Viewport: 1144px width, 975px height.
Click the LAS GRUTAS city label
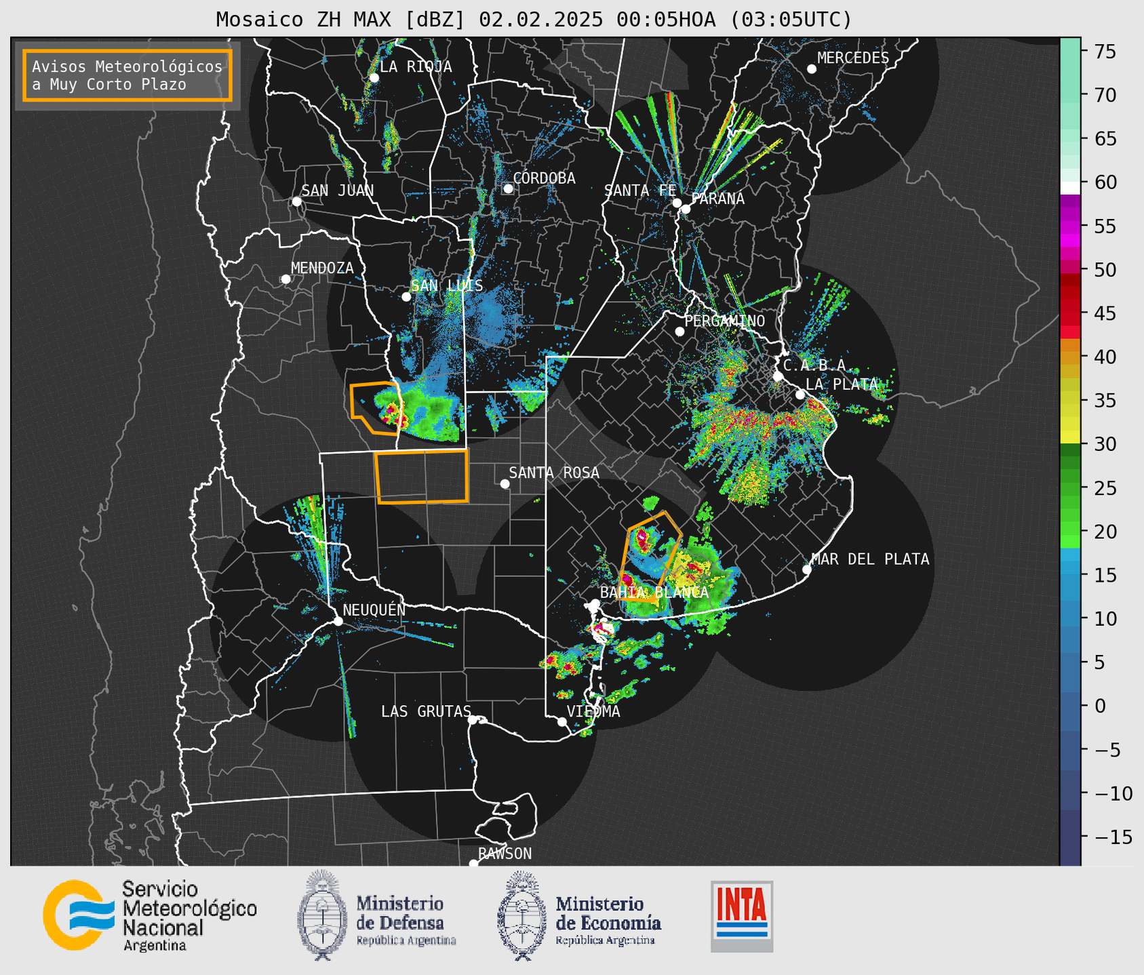tap(426, 711)
